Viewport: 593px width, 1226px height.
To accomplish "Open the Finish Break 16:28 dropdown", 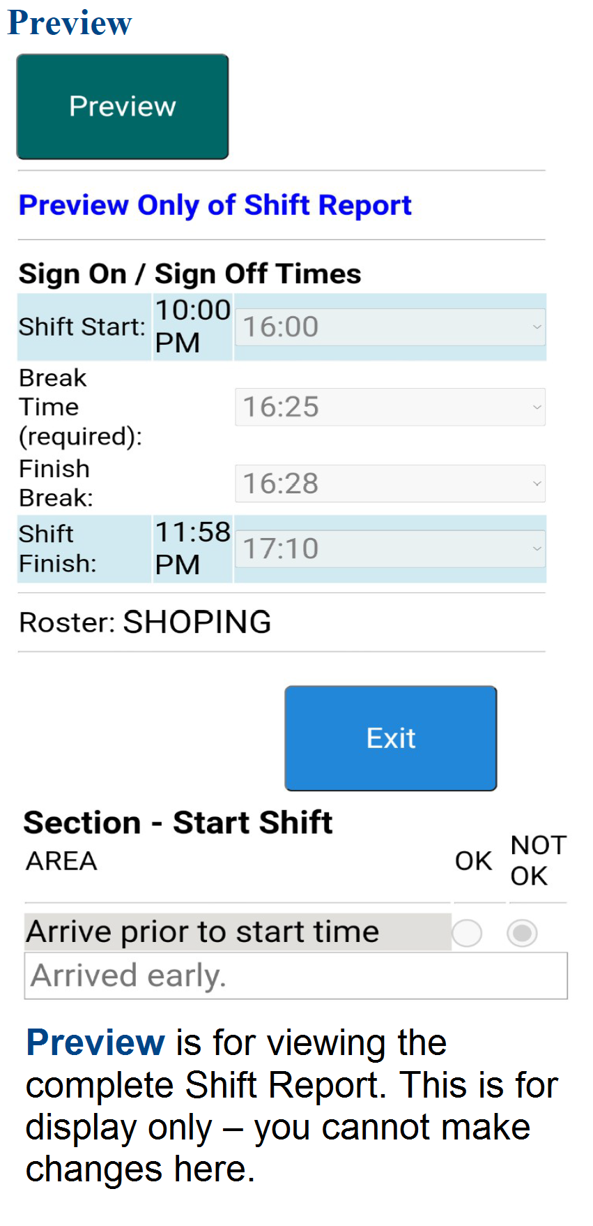I will (390, 484).
